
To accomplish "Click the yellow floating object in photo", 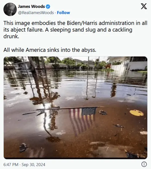I will click(x=137, y=113).
